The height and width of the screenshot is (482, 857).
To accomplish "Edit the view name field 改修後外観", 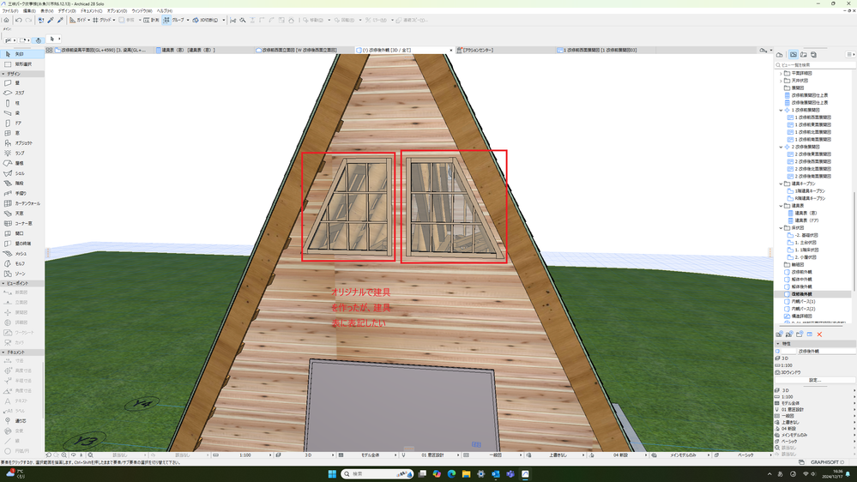I will coord(825,352).
